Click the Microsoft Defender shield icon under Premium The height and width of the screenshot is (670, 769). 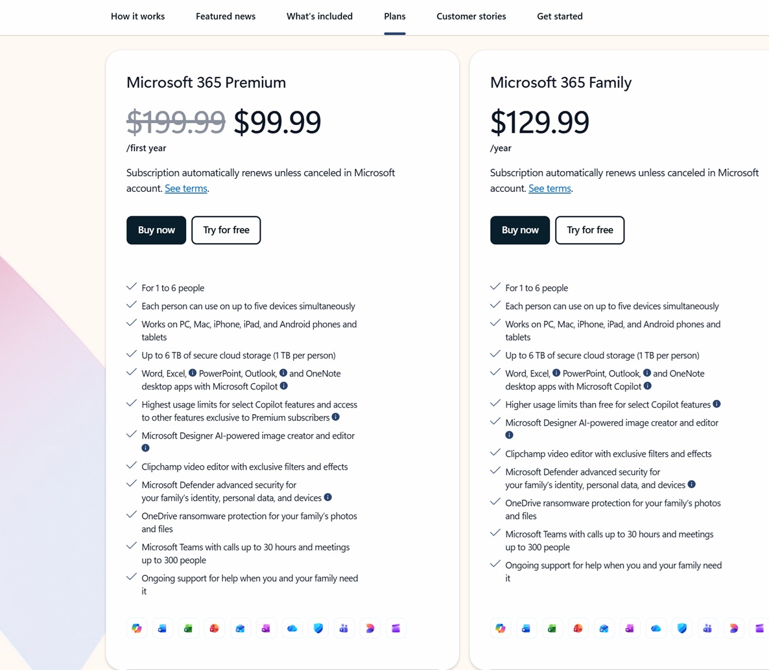pyautogui.click(x=318, y=628)
